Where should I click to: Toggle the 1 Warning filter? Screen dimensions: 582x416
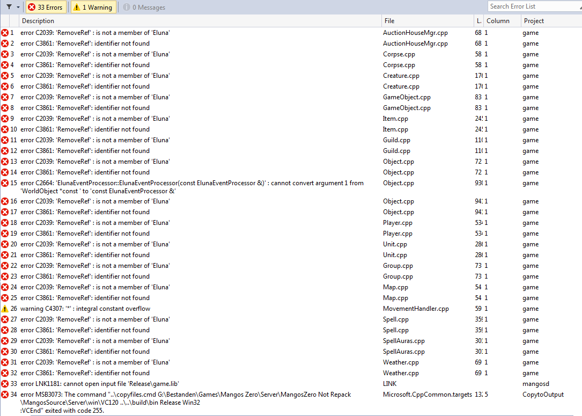92,7
